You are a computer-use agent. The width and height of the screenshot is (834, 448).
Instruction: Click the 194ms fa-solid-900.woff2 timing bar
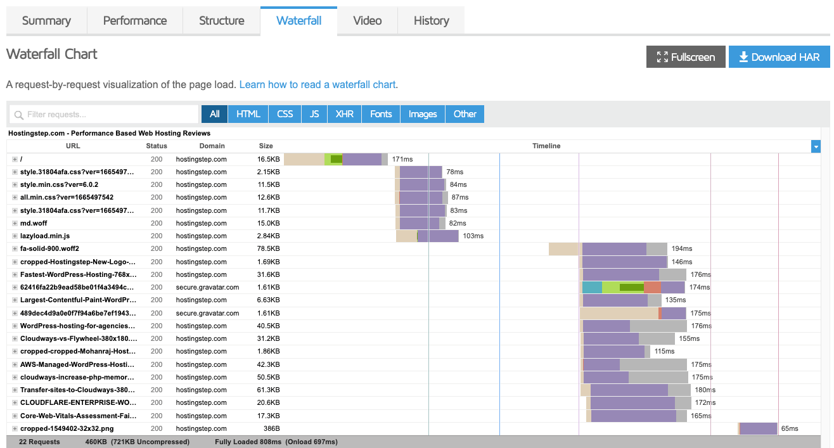tap(608, 248)
